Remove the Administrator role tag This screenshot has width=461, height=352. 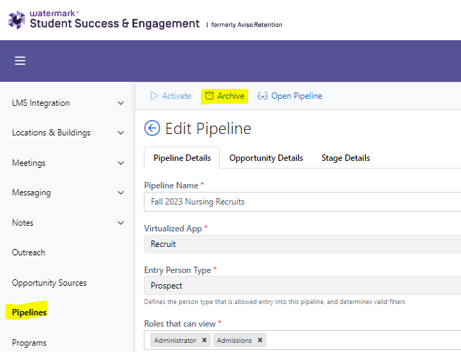[204, 340]
